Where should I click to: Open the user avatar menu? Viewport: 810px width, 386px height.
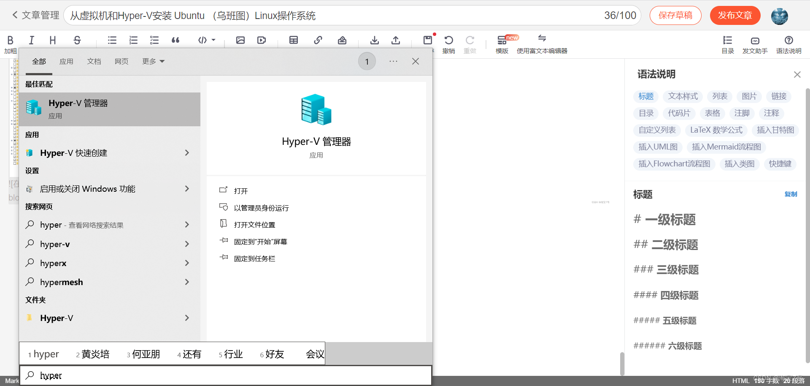(780, 16)
